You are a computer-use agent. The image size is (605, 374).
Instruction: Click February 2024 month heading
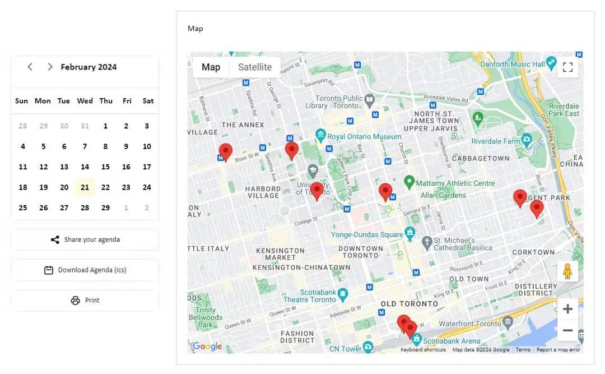click(x=89, y=67)
